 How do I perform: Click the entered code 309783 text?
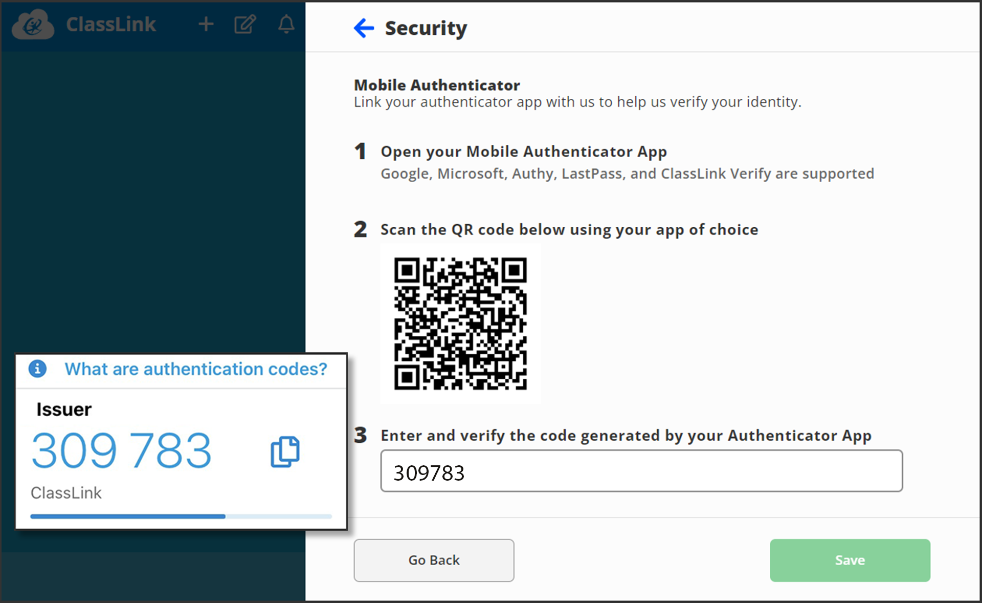tap(429, 473)
